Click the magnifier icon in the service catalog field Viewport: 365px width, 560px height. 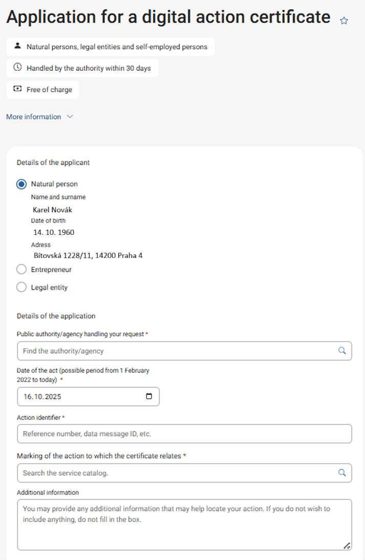[341, 473]
